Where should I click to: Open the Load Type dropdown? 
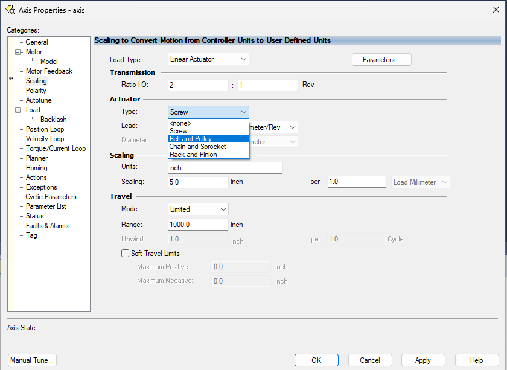[208, 59]
